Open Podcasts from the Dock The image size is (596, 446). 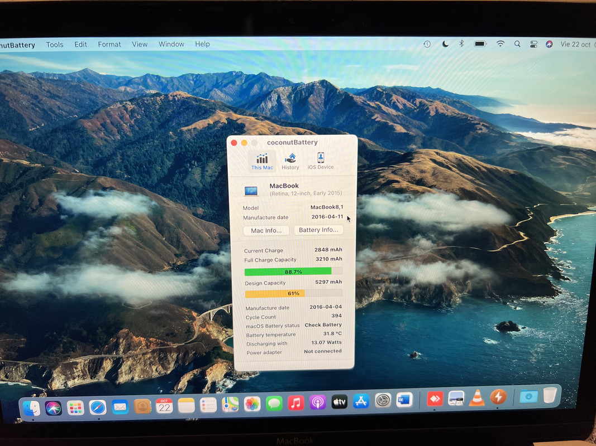pos(317,402)
